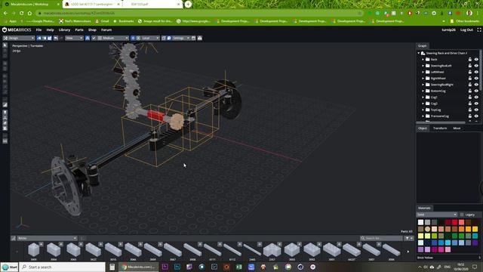Open the Settings dropdown

pos(181,38)
